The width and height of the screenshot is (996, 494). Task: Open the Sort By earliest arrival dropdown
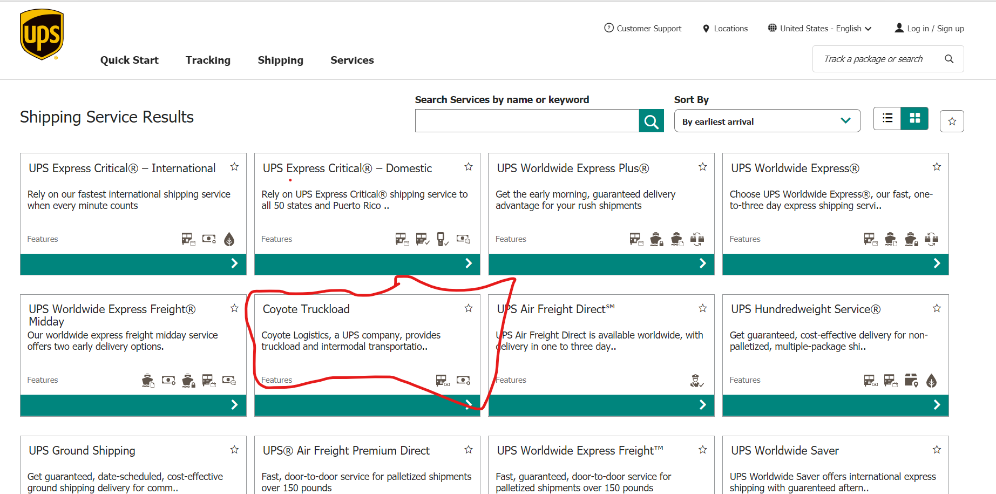(x=767, y=121)
